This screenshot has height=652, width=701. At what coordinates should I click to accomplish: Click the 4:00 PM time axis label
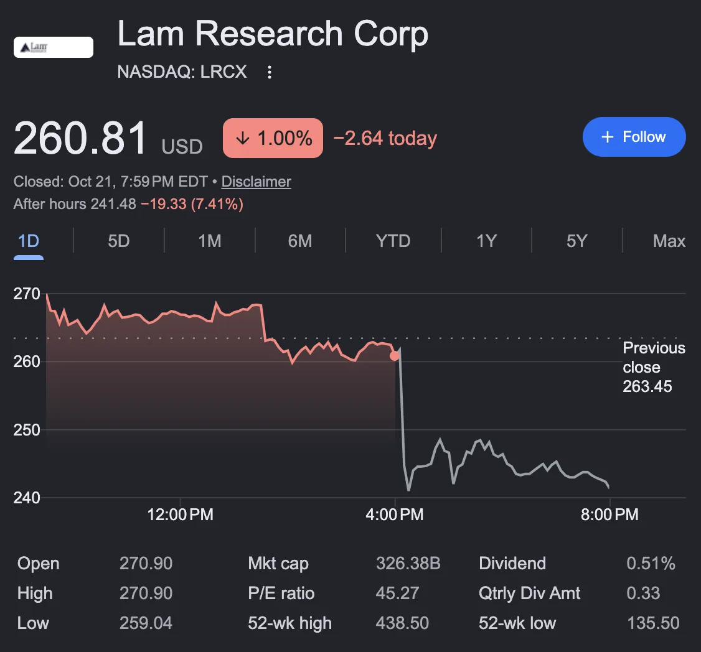[394, 515]
